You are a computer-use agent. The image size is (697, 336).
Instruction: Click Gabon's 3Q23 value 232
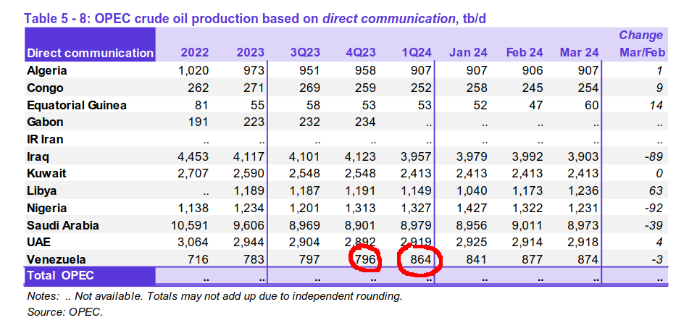click(309, 122)
